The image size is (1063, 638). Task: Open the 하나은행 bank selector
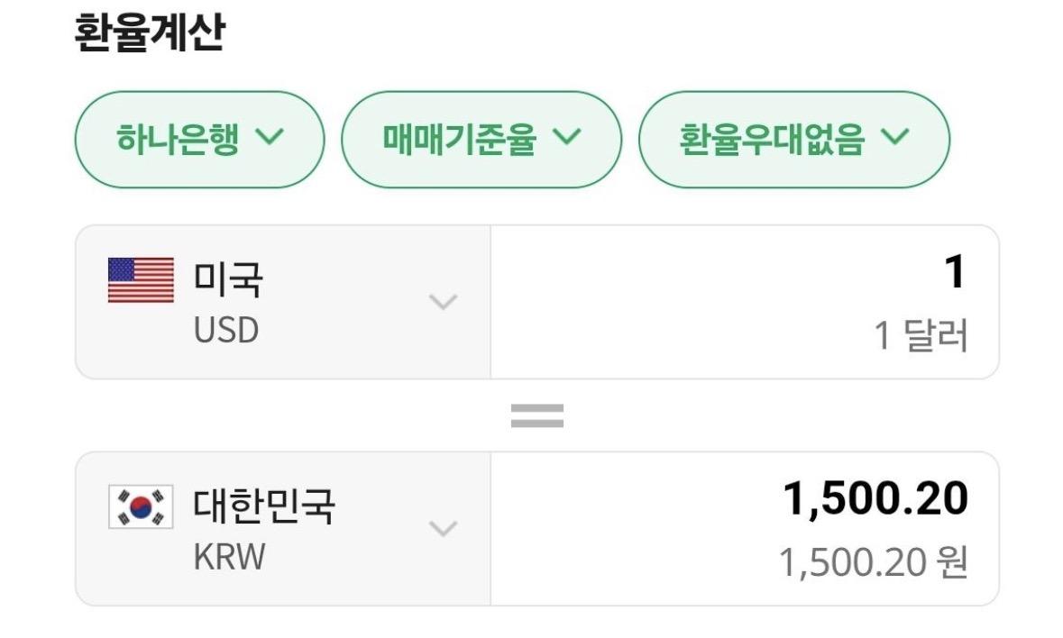(197, 140)
